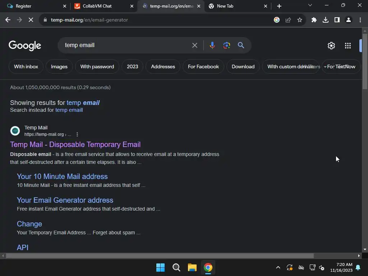Open the Google apps grid
Image resolution: width=368 pixels, height=276 pixels.
click(x=348, y=46)
